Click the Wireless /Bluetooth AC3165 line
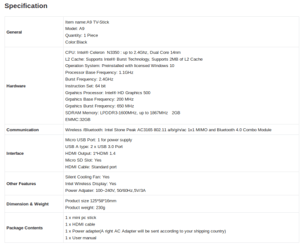The height and width of the screenshot is (248, 304). (169, 130)
